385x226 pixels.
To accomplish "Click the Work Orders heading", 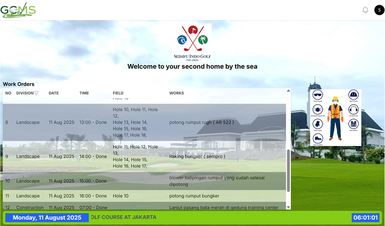I will [x=19, y=84].
